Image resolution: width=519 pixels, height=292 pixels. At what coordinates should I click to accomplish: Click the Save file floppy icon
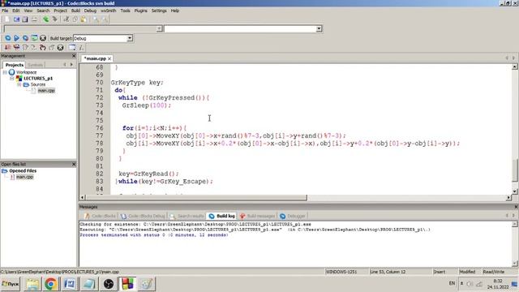(x=25, y=19)
